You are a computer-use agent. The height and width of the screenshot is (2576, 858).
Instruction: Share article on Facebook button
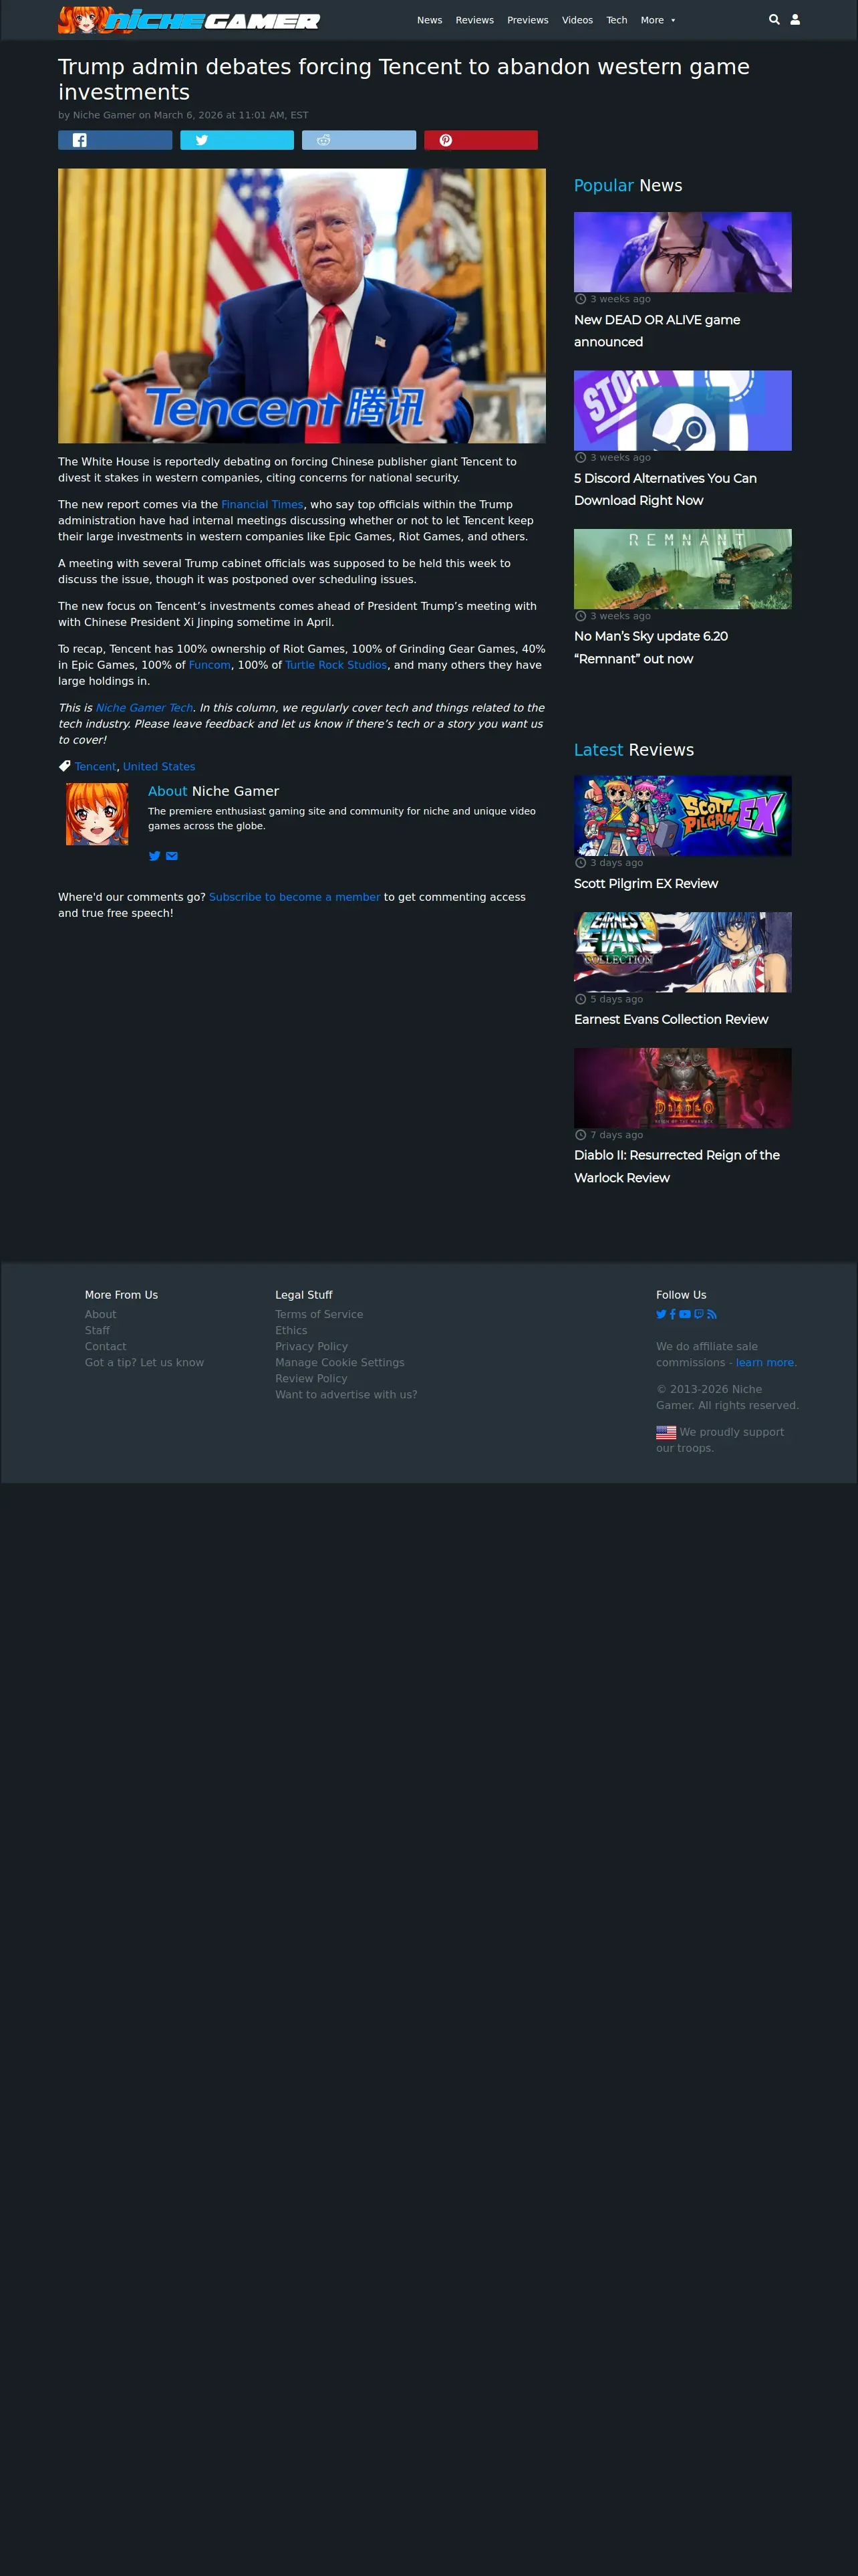[x=115, y=140]
